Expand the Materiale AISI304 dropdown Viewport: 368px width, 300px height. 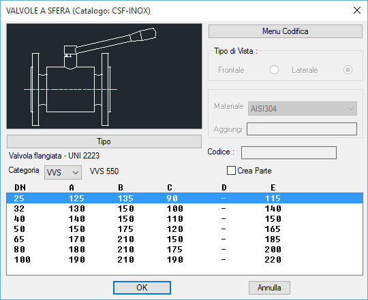click(x=303, y=108)
